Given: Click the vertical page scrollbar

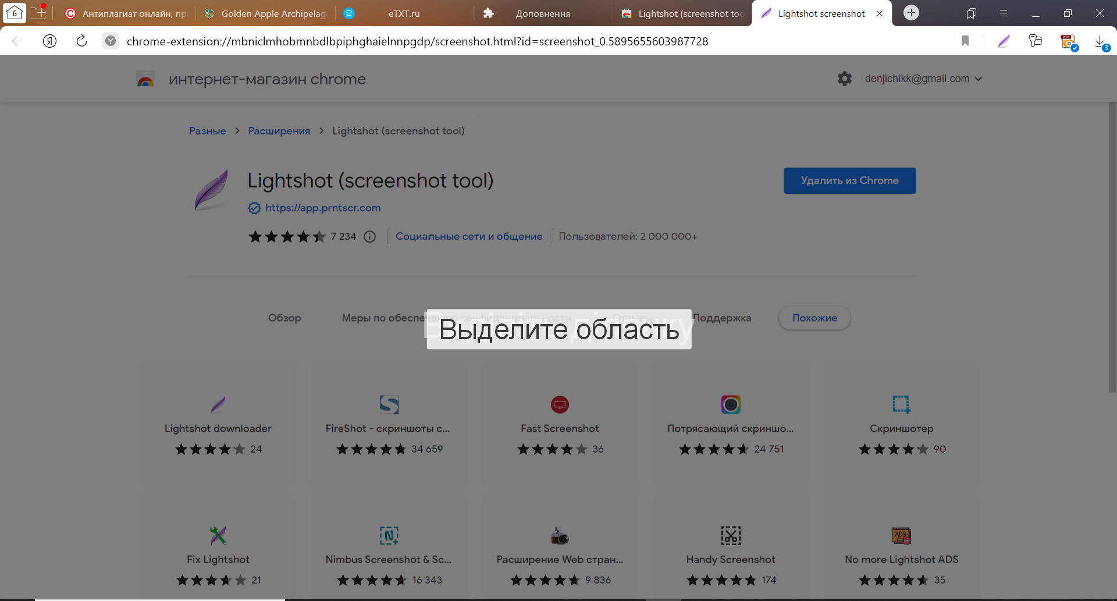Looking at the screenshot, I should pos(1112,248).
